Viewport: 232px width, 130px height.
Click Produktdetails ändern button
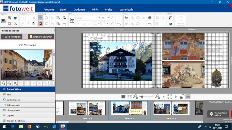(x=218, y=114)
